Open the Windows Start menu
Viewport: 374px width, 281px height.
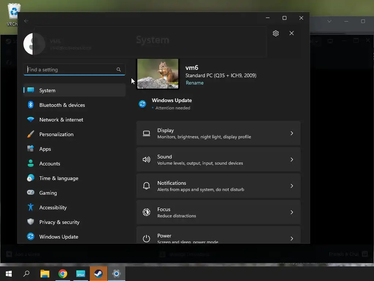point(9,274)
